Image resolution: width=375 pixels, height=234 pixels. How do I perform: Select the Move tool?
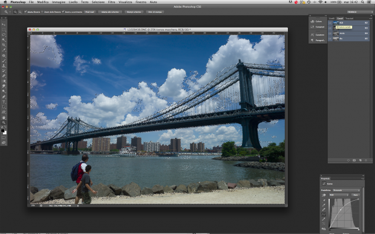pos(4,24)
